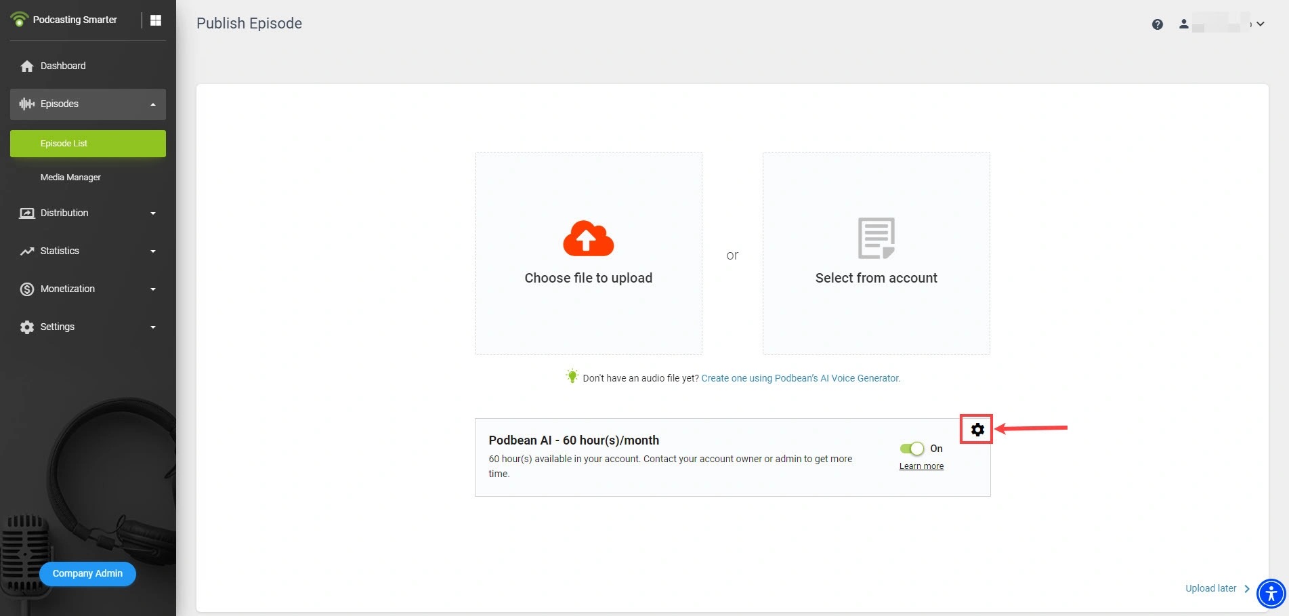Image resolution: width=1289 pixels, height=616 pixels.
Task: Click Choose file to upload
Action: (588, 253)
